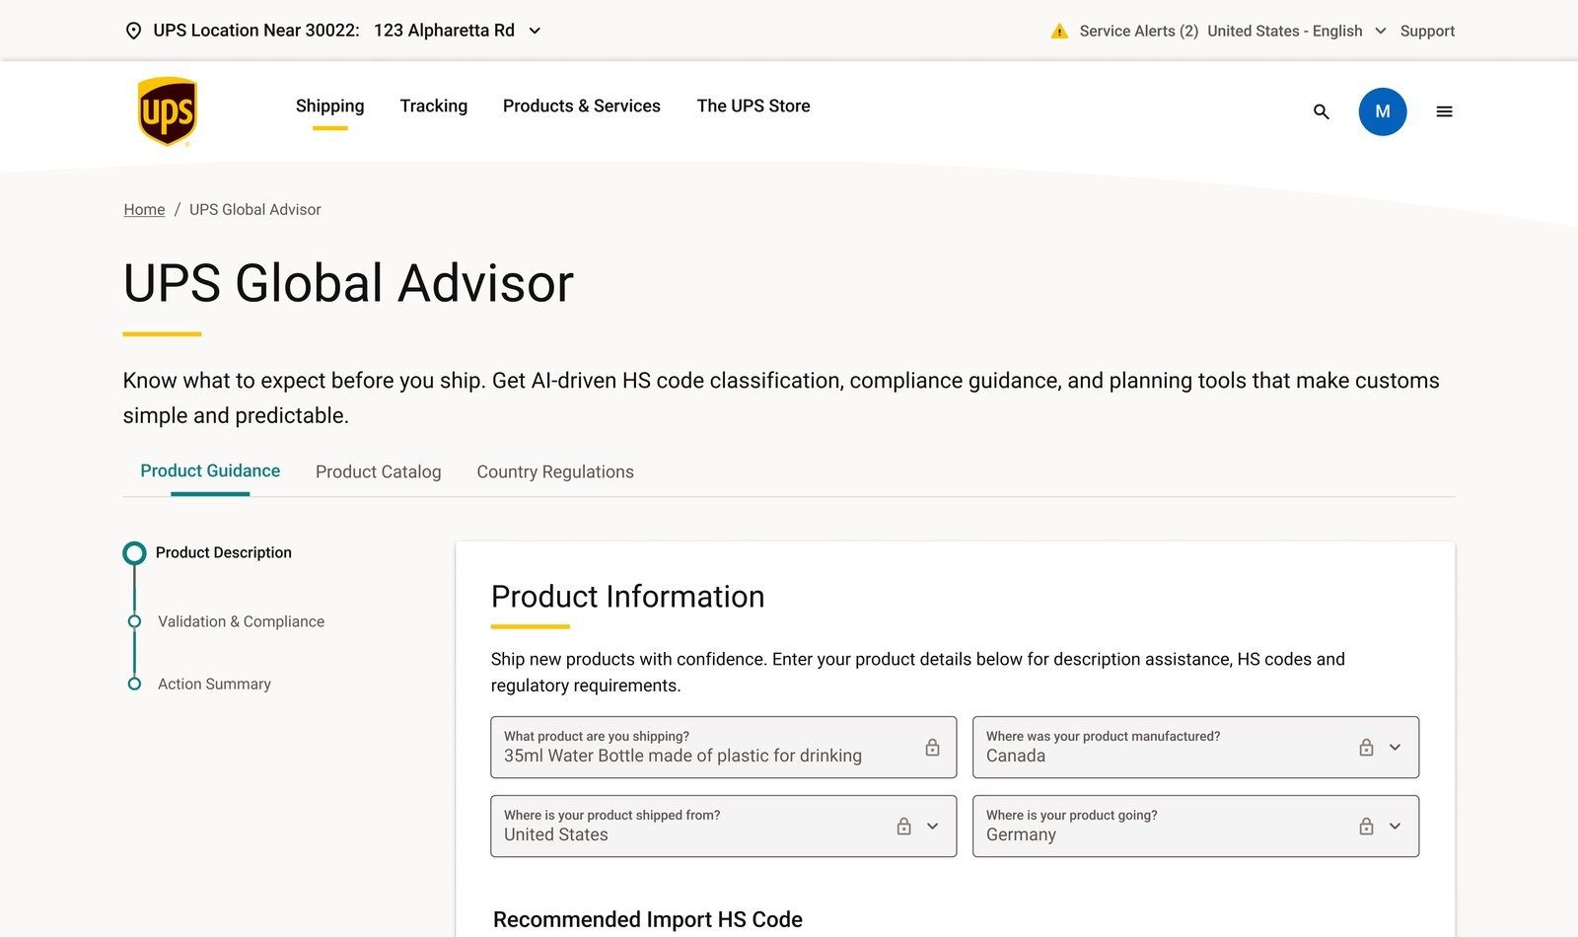
Task: Click the United States shipped from value
Action: click(x=556, y=834)
